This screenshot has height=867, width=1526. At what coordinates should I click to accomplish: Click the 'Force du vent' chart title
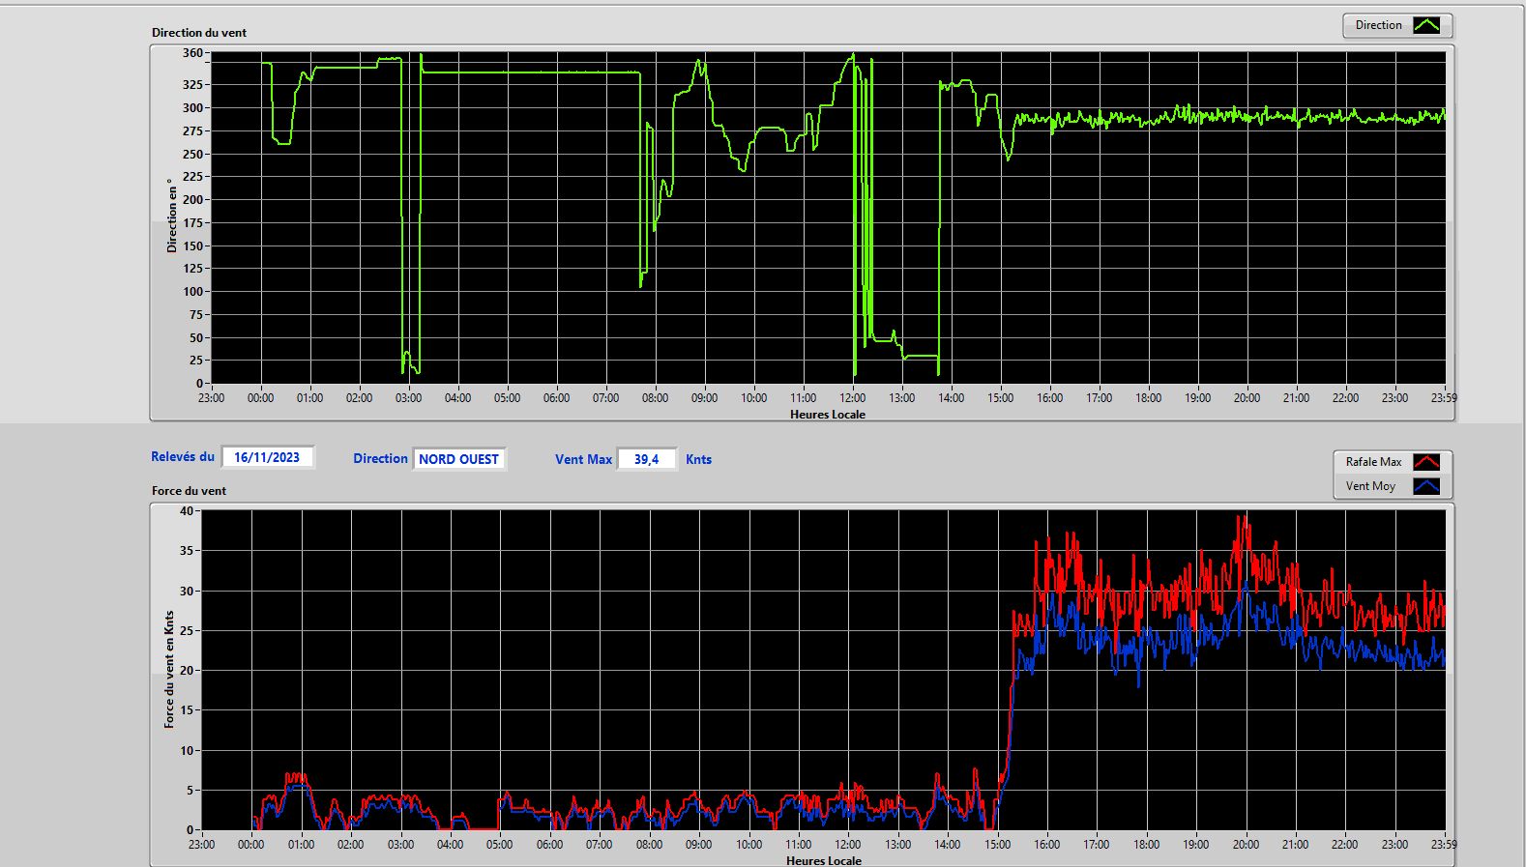click(189, 490)
